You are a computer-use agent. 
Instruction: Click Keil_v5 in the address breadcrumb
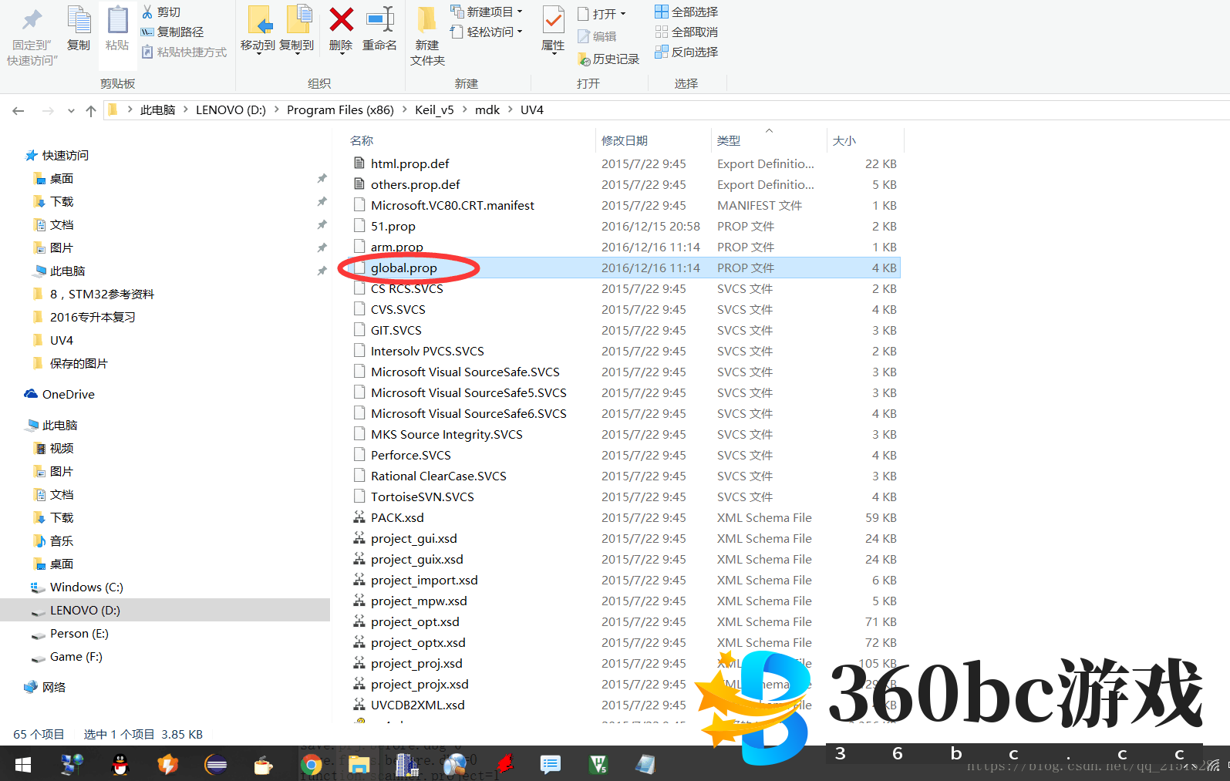(x=434, y=110)
